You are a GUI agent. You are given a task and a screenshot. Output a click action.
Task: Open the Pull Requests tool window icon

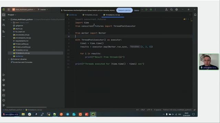tap(4, 25)
